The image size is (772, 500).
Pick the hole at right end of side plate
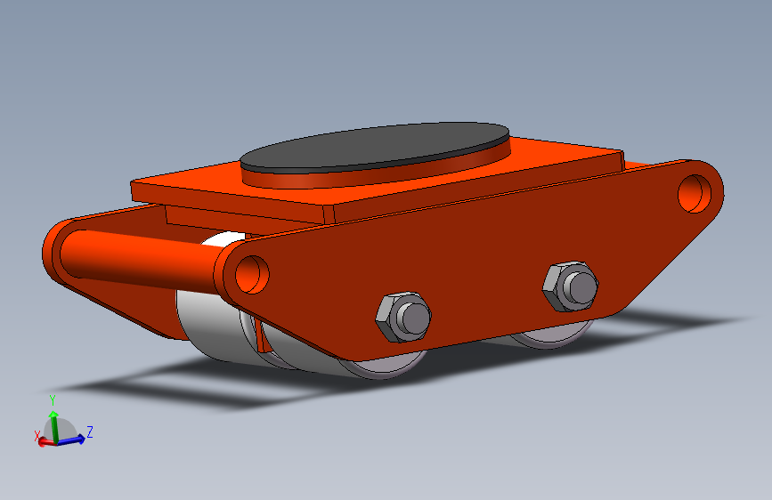coord(695,194)
